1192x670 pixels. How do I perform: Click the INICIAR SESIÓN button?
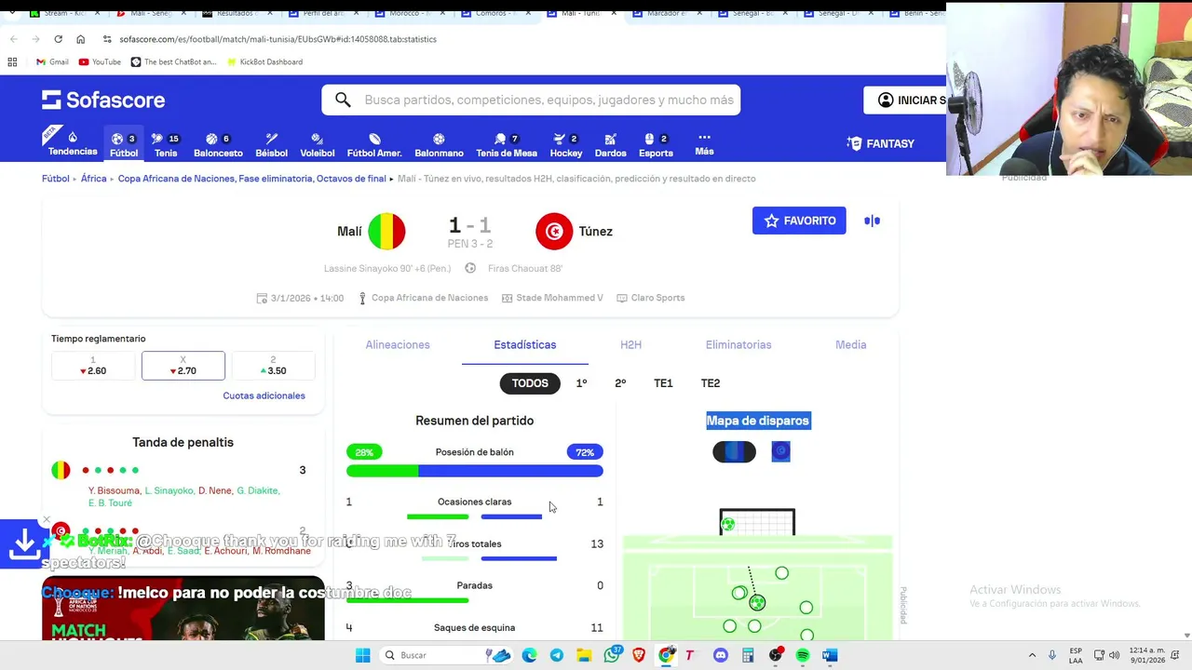point(905,100)
